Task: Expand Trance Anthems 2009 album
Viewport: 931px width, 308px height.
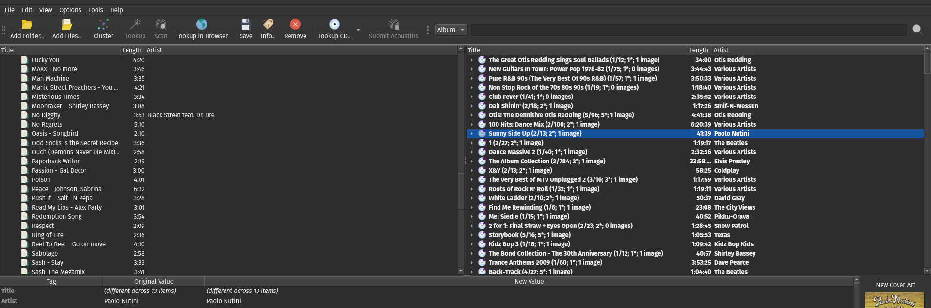Action: click(471, 262)
